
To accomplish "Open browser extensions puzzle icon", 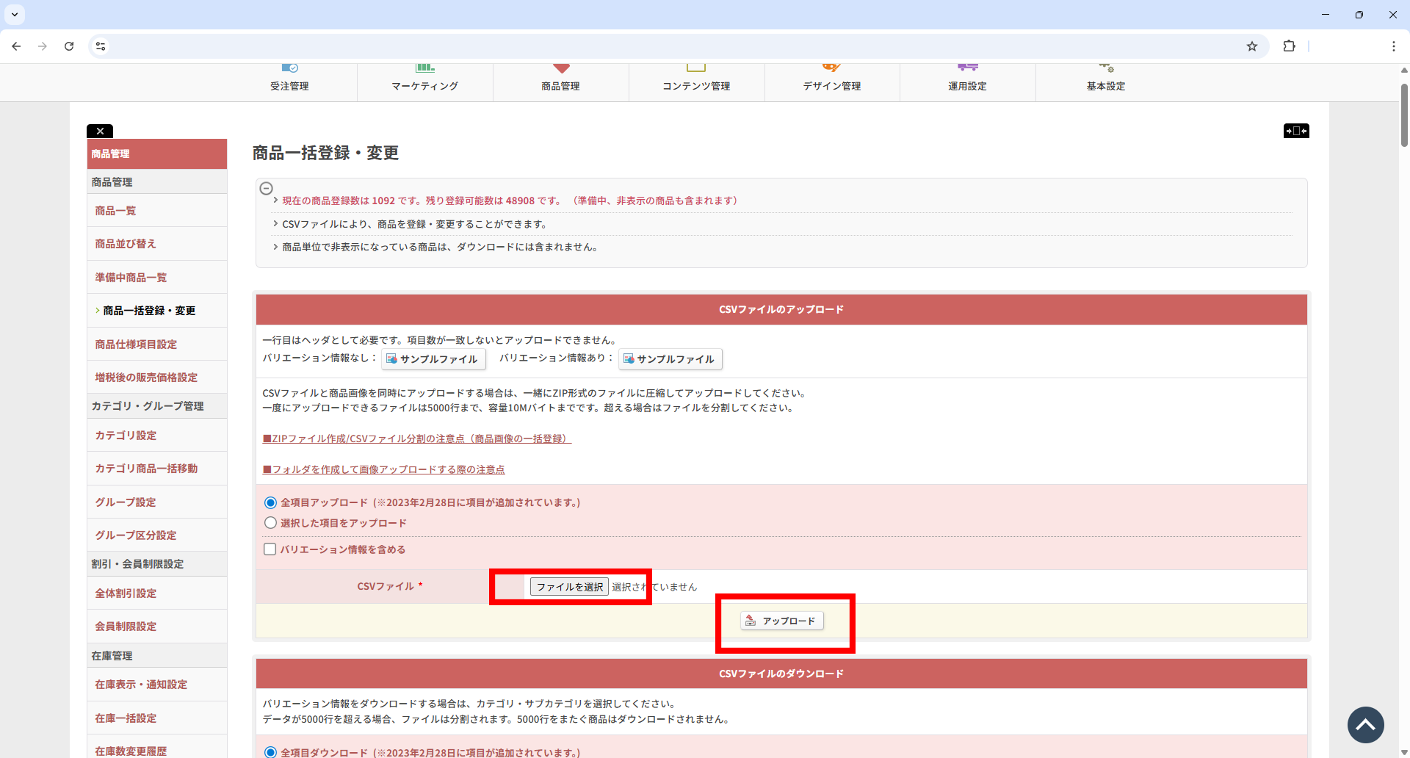I will (x=1289, y=46).
